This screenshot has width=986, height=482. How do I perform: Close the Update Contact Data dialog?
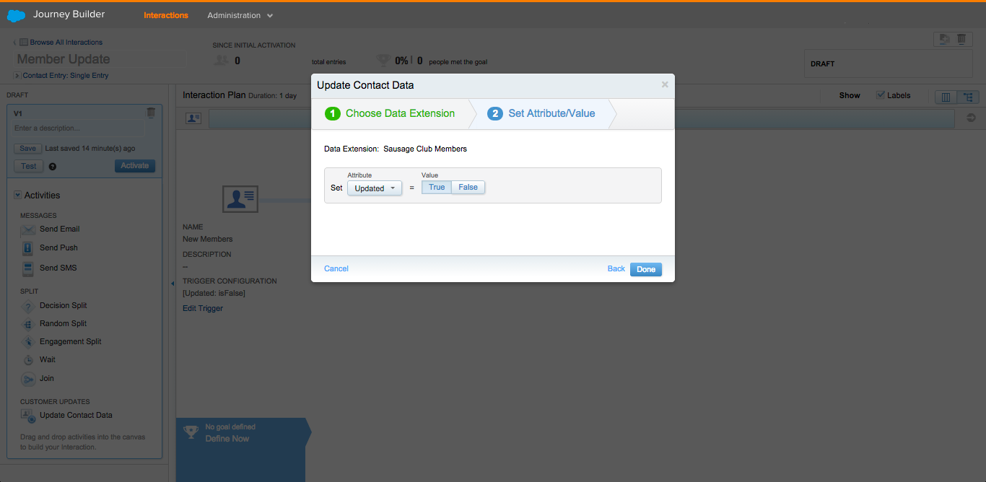coord(665,84)
